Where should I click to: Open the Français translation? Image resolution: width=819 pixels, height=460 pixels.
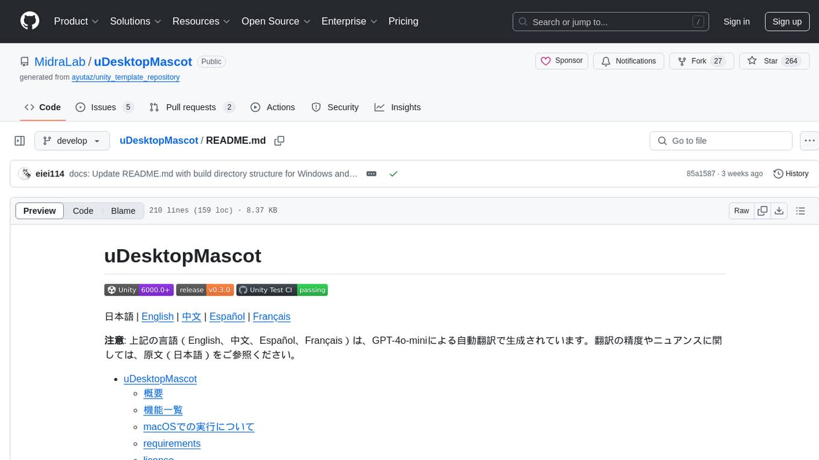(x=272, y=317)
